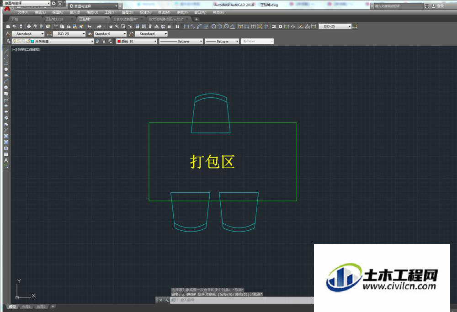Select the Multiline Text A tool
The width and height of the screenshot is (457, 312).
6,160
